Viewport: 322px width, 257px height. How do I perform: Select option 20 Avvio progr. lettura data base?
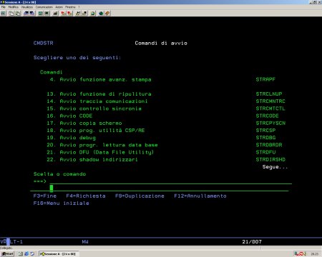[x=102, y=145]
